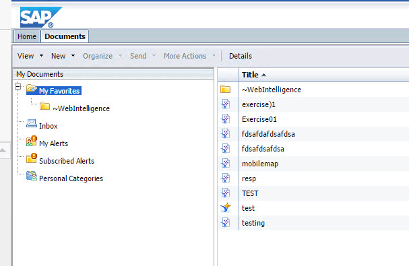Open the New dropdown menu

point(63,56)
